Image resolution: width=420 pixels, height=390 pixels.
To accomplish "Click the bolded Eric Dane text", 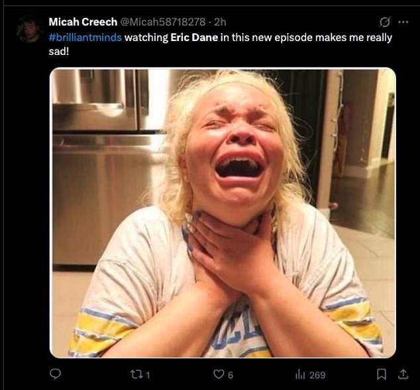I will (x=193, y=37).
